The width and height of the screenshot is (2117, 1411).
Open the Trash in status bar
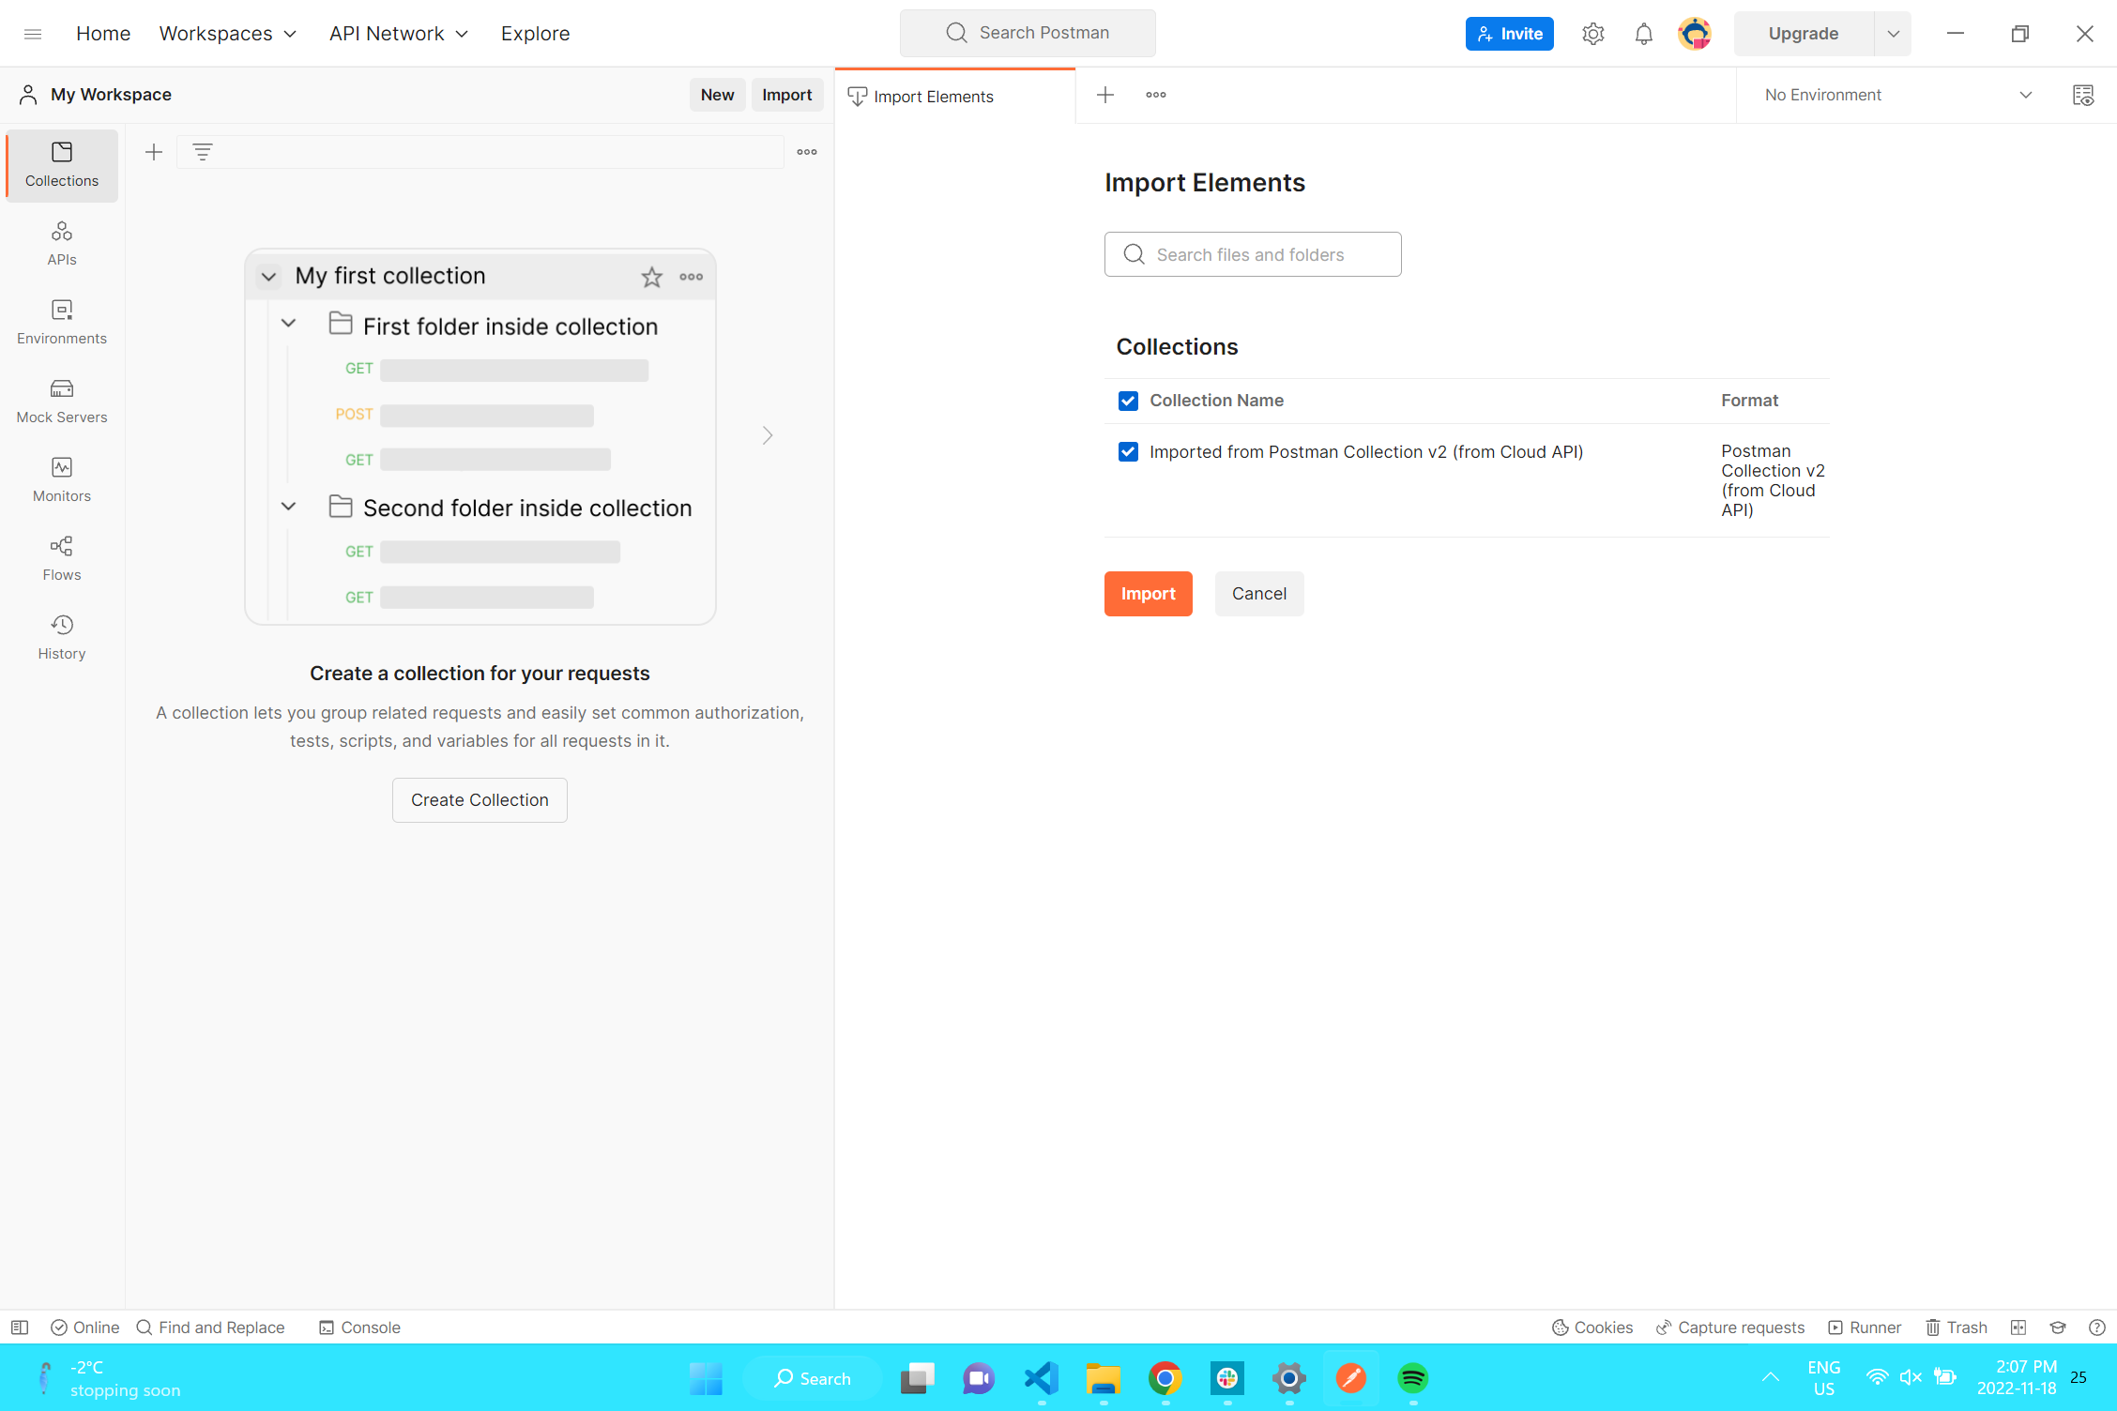(1957, 1327)
